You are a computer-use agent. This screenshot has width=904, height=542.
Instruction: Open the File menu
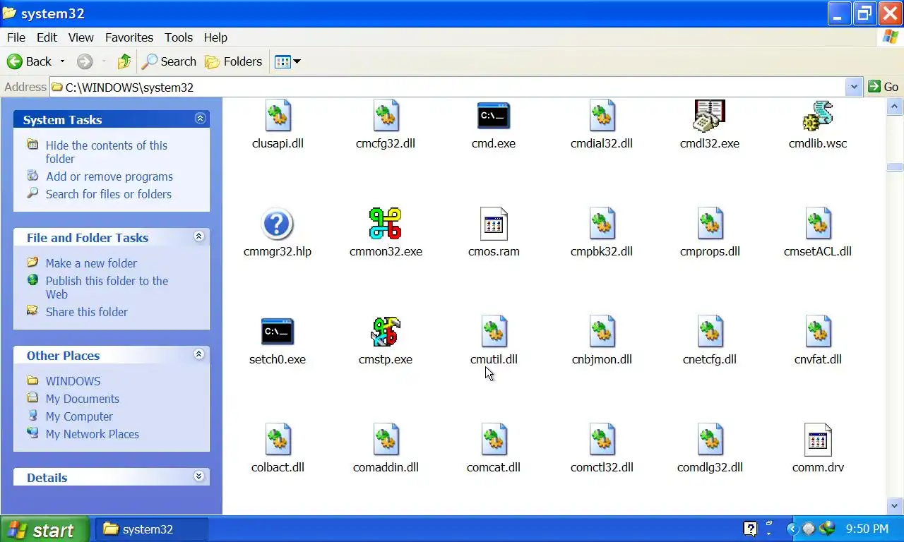[x=16, y=37]
